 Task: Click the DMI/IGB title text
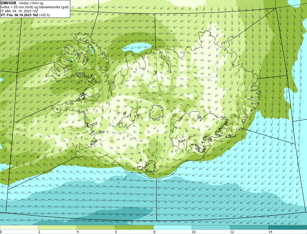click(8, 3)
